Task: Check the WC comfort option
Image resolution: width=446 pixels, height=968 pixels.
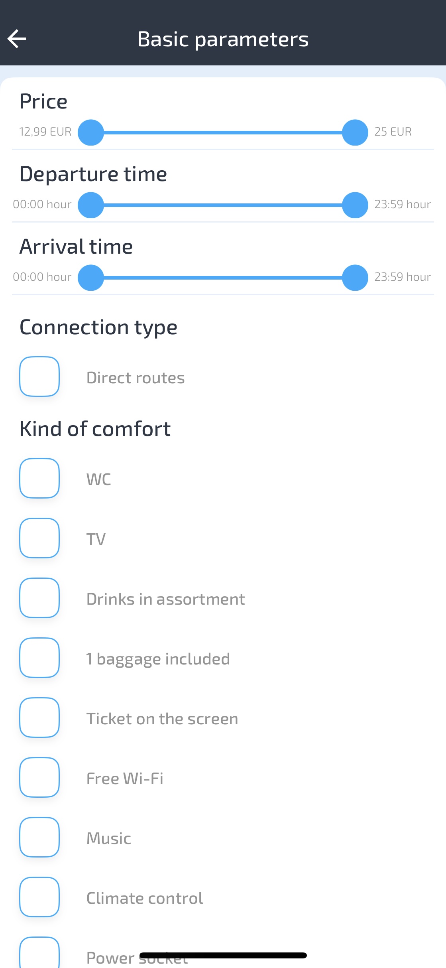Action: click(x=39, y=478)
